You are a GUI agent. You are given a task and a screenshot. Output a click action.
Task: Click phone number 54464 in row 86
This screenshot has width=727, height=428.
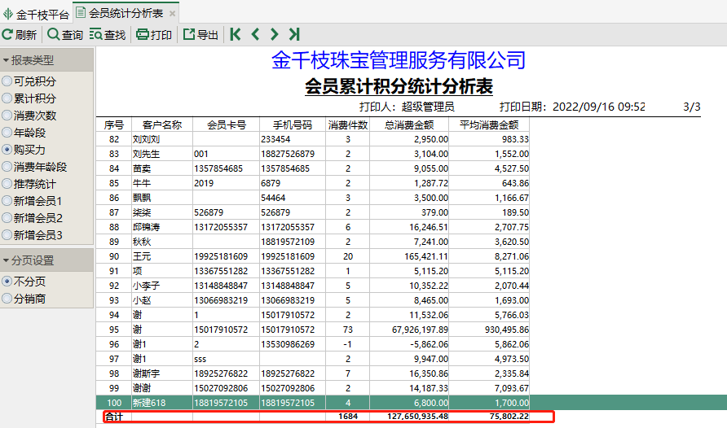tap(273, 198)
